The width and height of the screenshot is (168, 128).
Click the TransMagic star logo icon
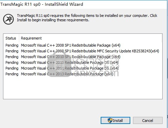tap(8, 19)
